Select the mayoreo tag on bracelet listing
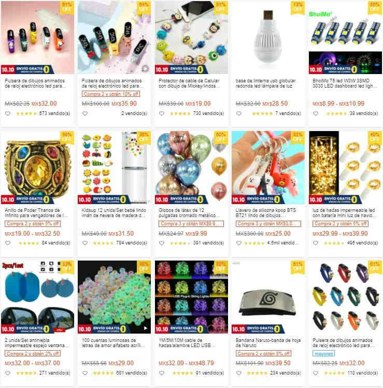This screenshot has height=388, width=383. [x=323, y=354]
